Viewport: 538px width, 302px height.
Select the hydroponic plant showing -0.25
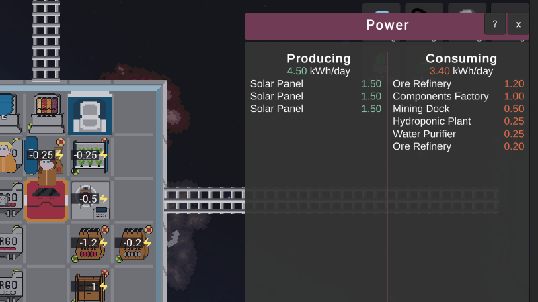[91, 156]
